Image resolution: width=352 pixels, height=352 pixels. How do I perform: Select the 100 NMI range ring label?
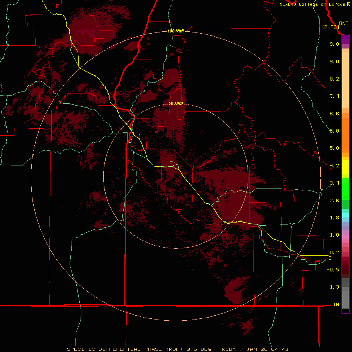coord(176,31)
